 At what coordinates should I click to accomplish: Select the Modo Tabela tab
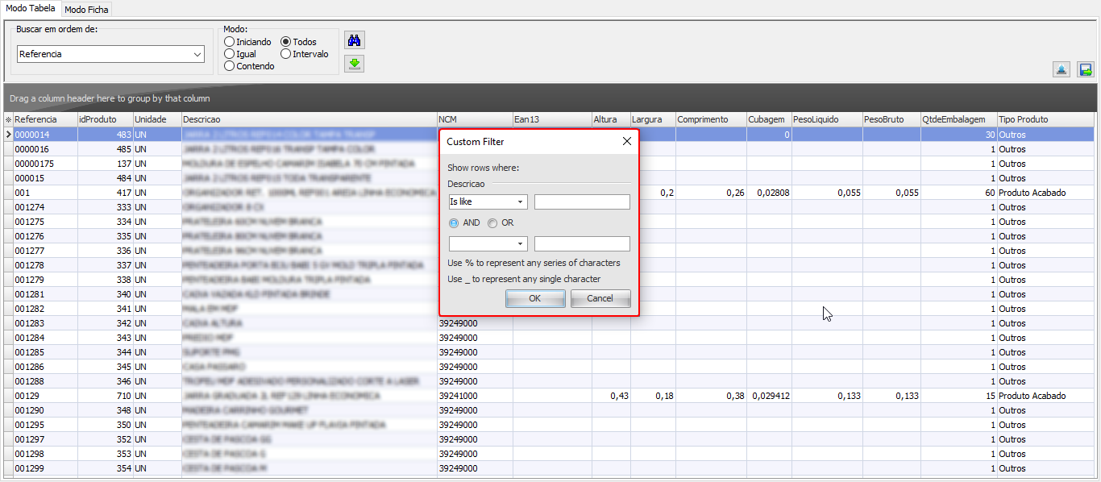[31, 9]
